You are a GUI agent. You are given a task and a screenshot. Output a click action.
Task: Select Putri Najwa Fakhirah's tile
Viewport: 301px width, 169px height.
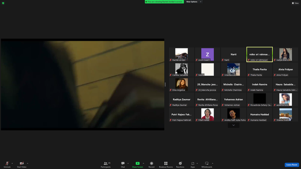(x=182, y=115)
